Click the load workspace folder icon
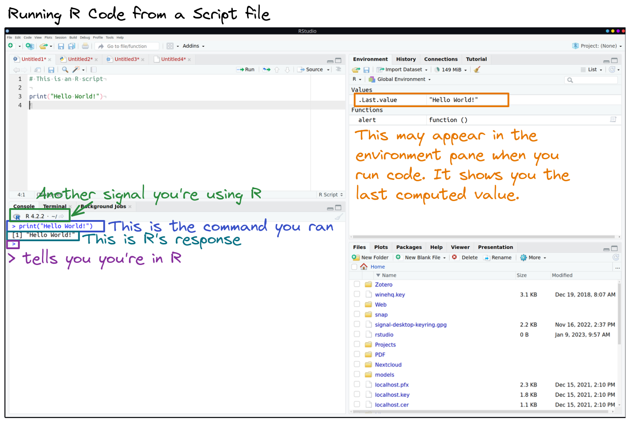The height and width of the screenshot is (422, 630). 356,70
